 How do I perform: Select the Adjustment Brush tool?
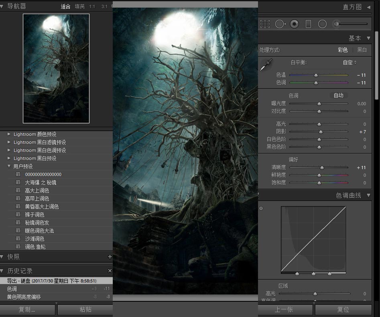(x=336, y=24)
